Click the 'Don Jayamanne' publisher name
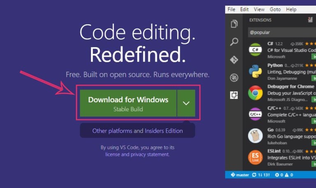 (282, 78)
